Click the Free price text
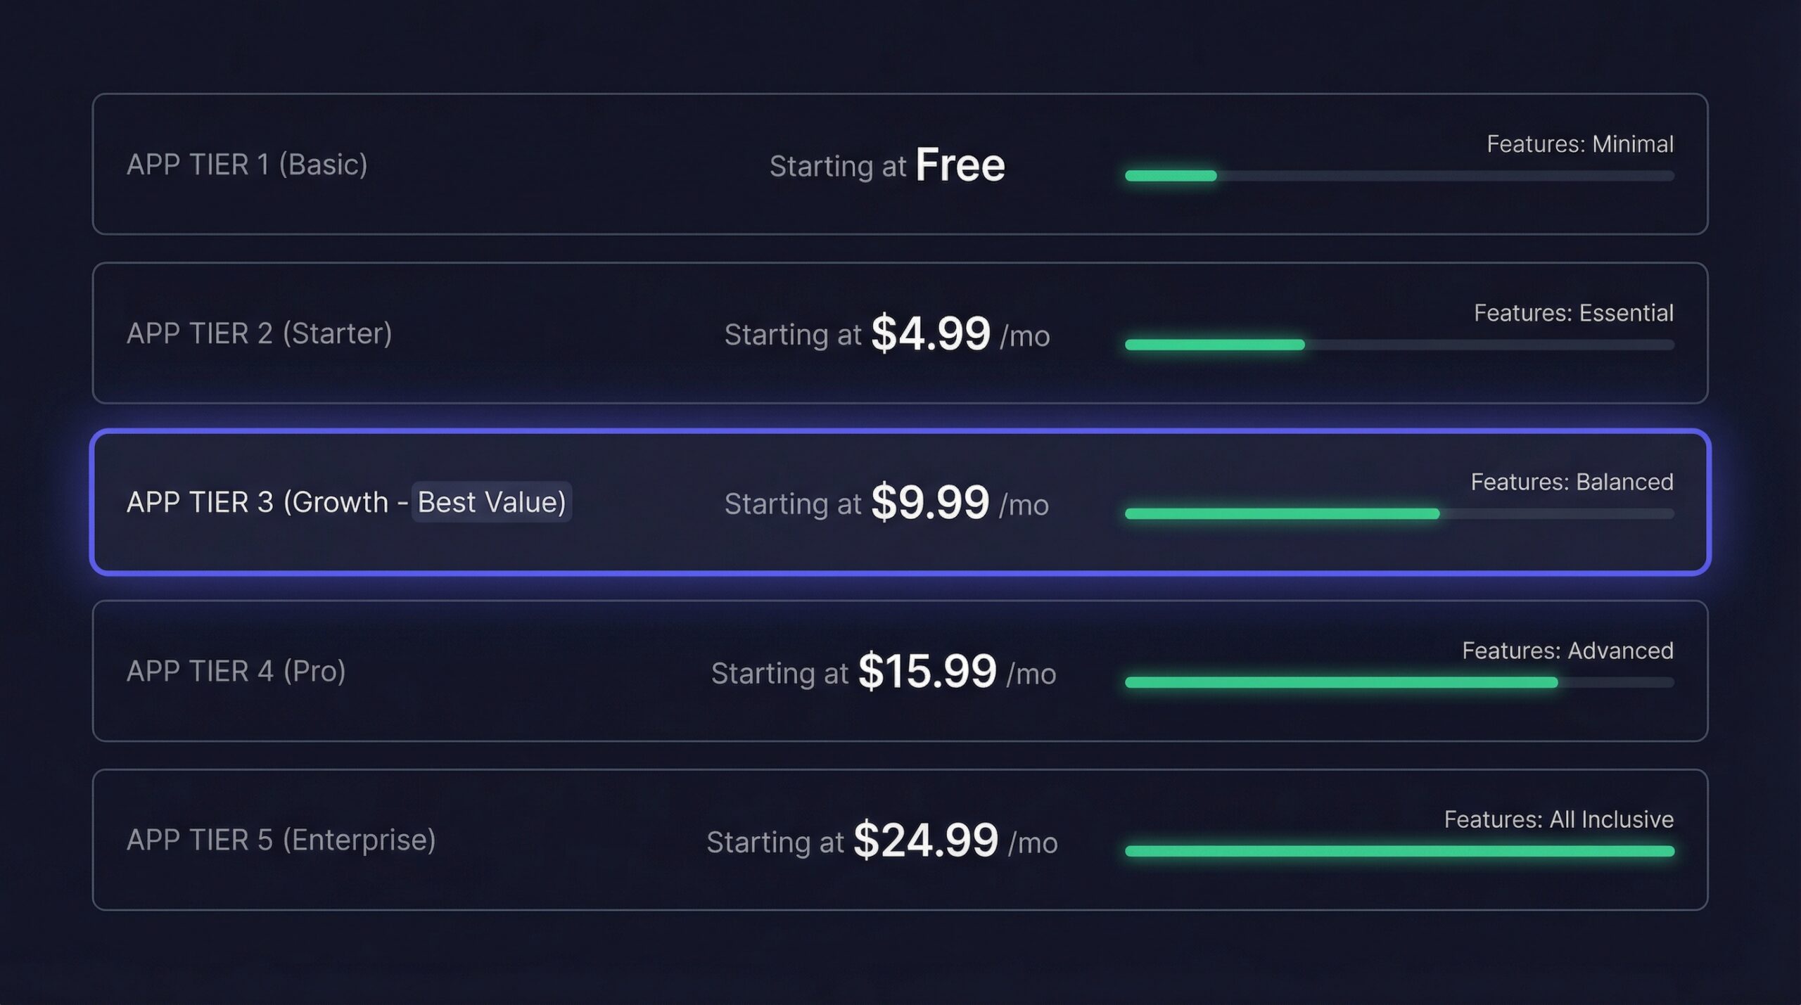This screenshot has height=1005, width=1801. [960, 165]
